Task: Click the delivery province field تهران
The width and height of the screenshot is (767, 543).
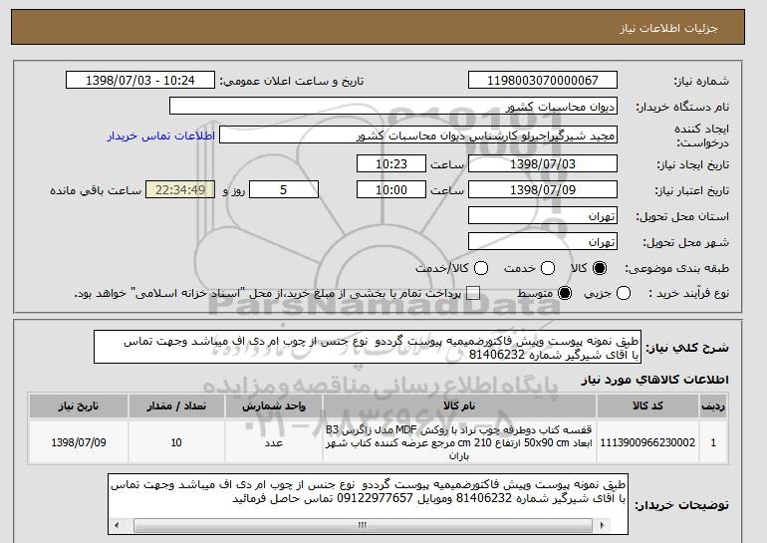Action: 543,216
